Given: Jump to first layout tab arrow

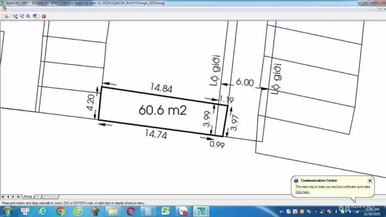Looking at the screenshot, I should [x=3, y=197].
